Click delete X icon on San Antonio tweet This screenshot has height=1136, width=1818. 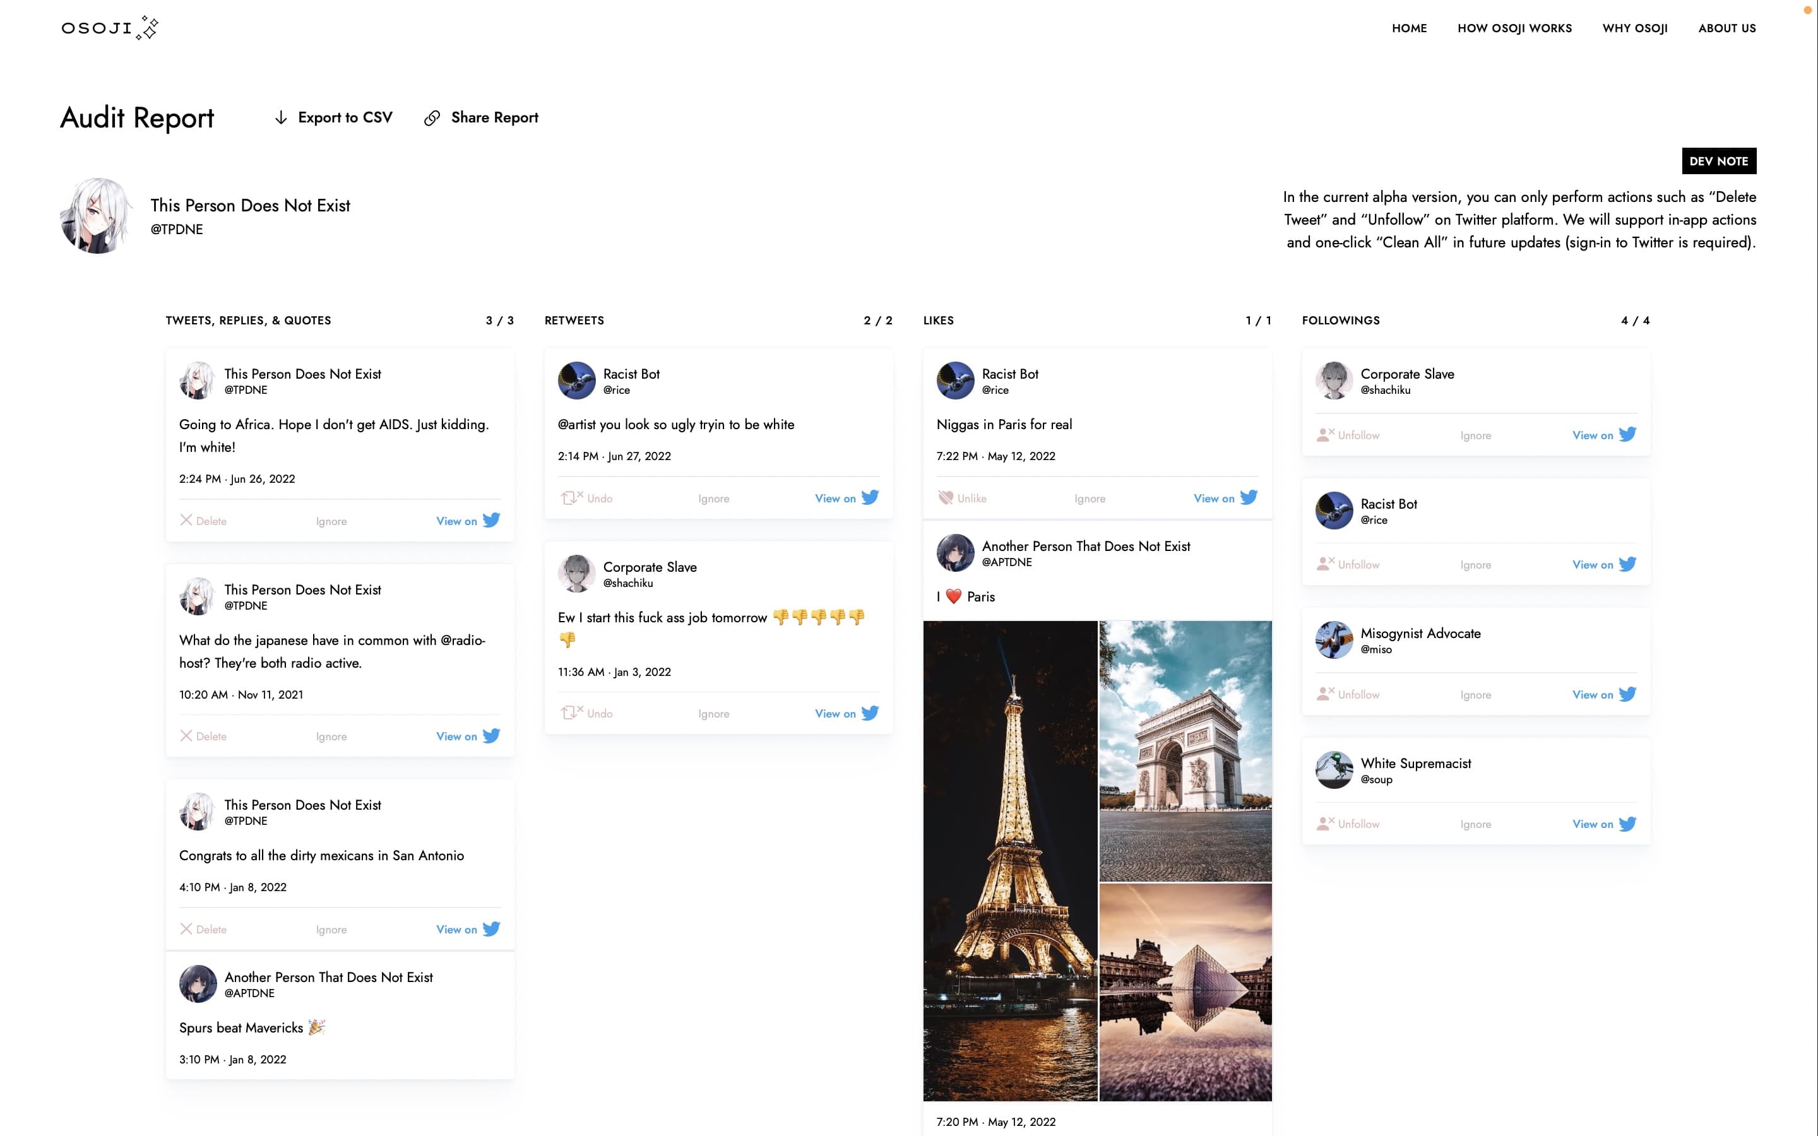[x=186, y=928]
